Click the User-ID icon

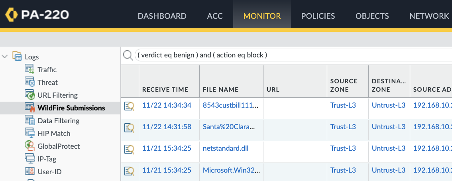coord(29,171)
